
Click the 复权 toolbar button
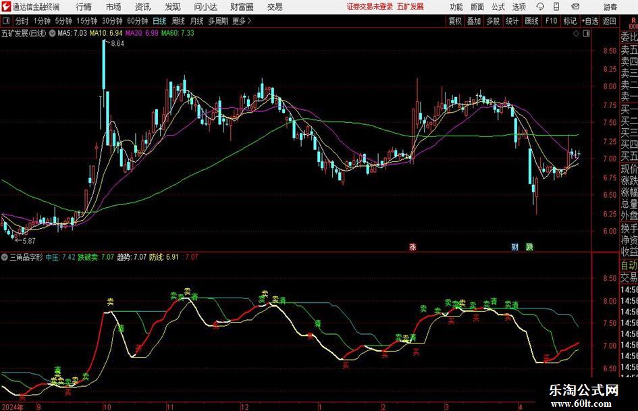tap(455, 21)
